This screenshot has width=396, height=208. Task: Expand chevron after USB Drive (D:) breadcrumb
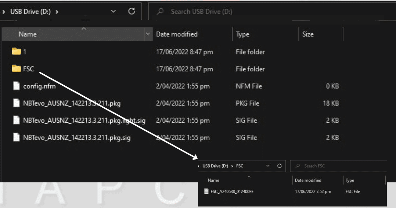(x=57, y=12)
